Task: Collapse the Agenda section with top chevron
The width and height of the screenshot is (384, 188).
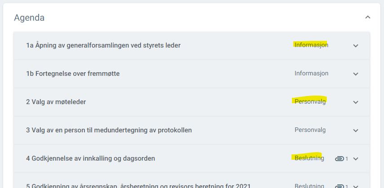Action: click(367, 17)
